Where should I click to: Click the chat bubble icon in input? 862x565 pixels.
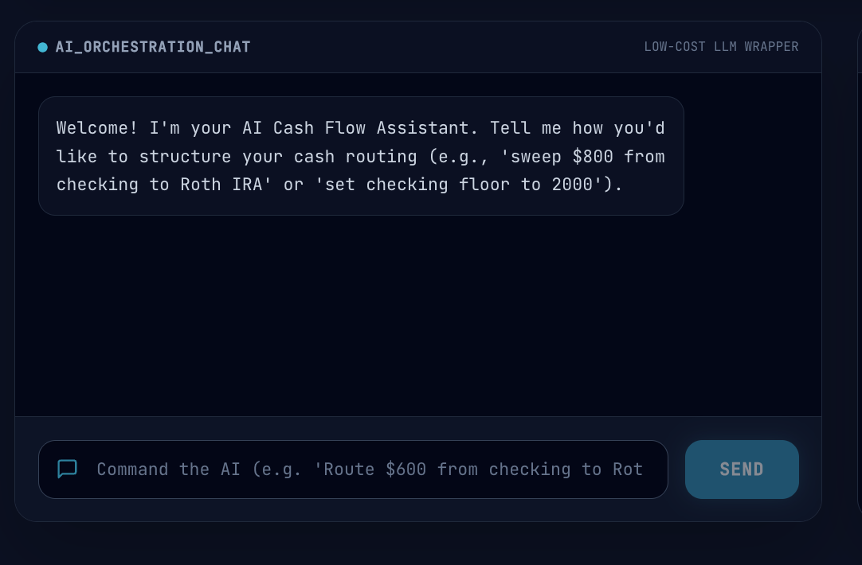point(67,469)
